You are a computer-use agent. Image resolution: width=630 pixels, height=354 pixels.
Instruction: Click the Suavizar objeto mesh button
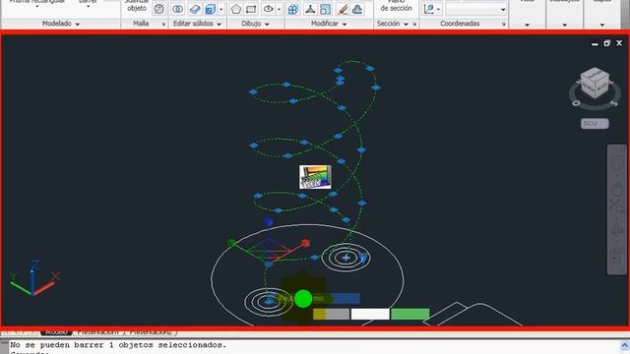(x=137, y=7)
